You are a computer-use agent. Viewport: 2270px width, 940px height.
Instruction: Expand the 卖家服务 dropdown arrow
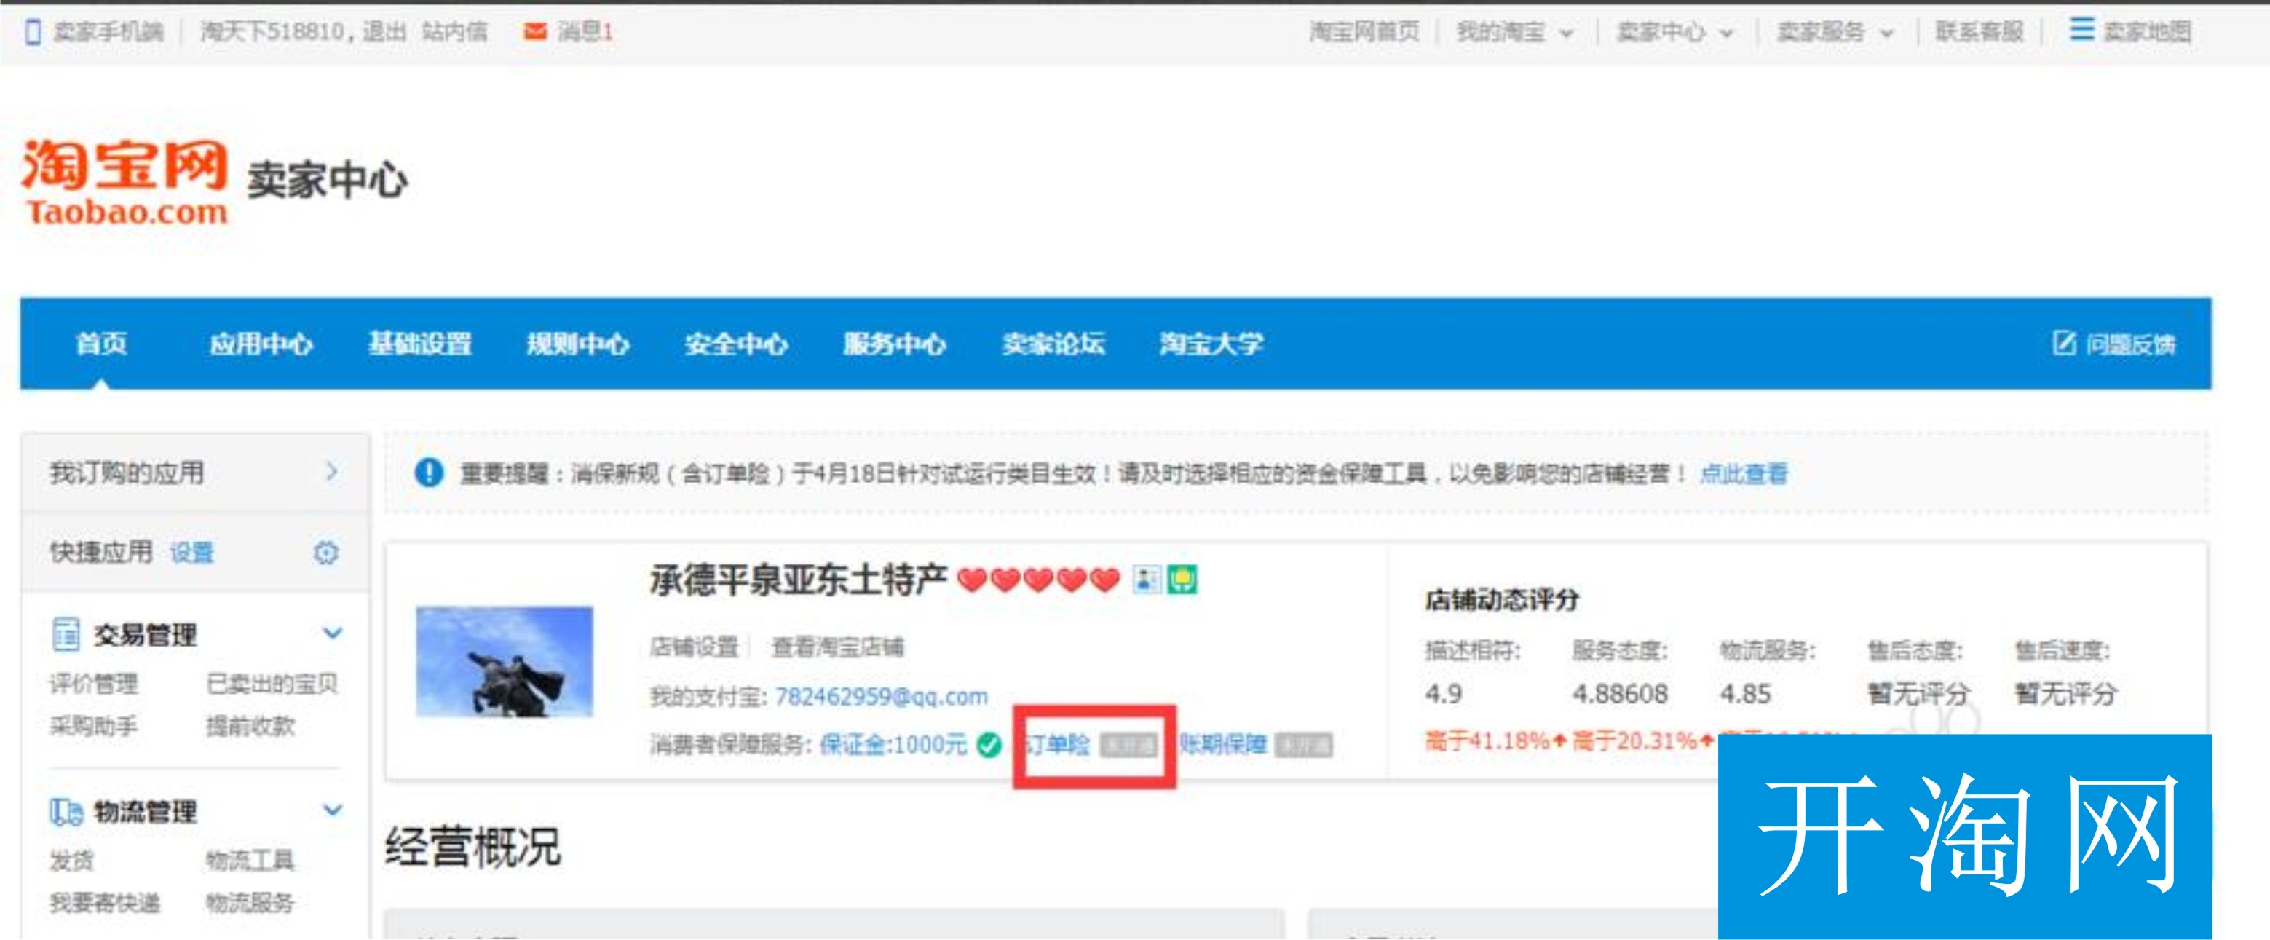click(1886, 33)
